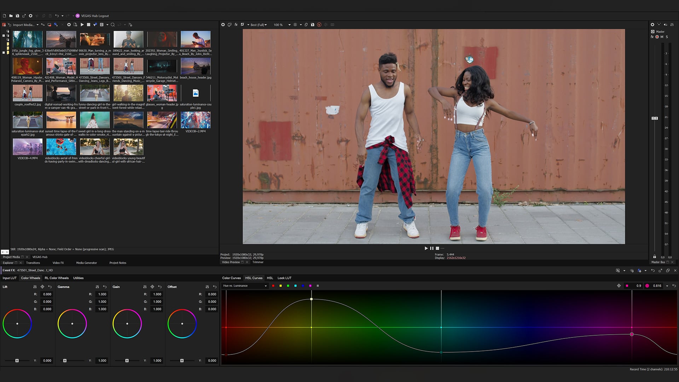
Task: Select the VIDEOB~2.MP4 media thumbnail
Action: coord(196,120)
